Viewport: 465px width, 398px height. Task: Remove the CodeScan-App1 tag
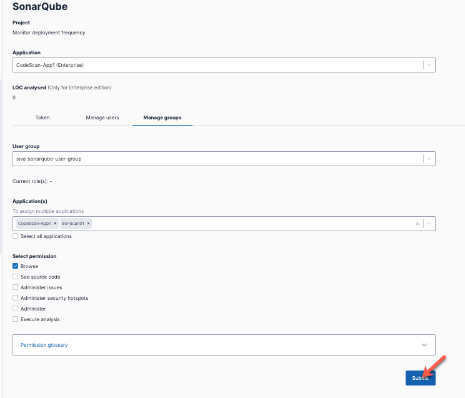click(55, 223)
